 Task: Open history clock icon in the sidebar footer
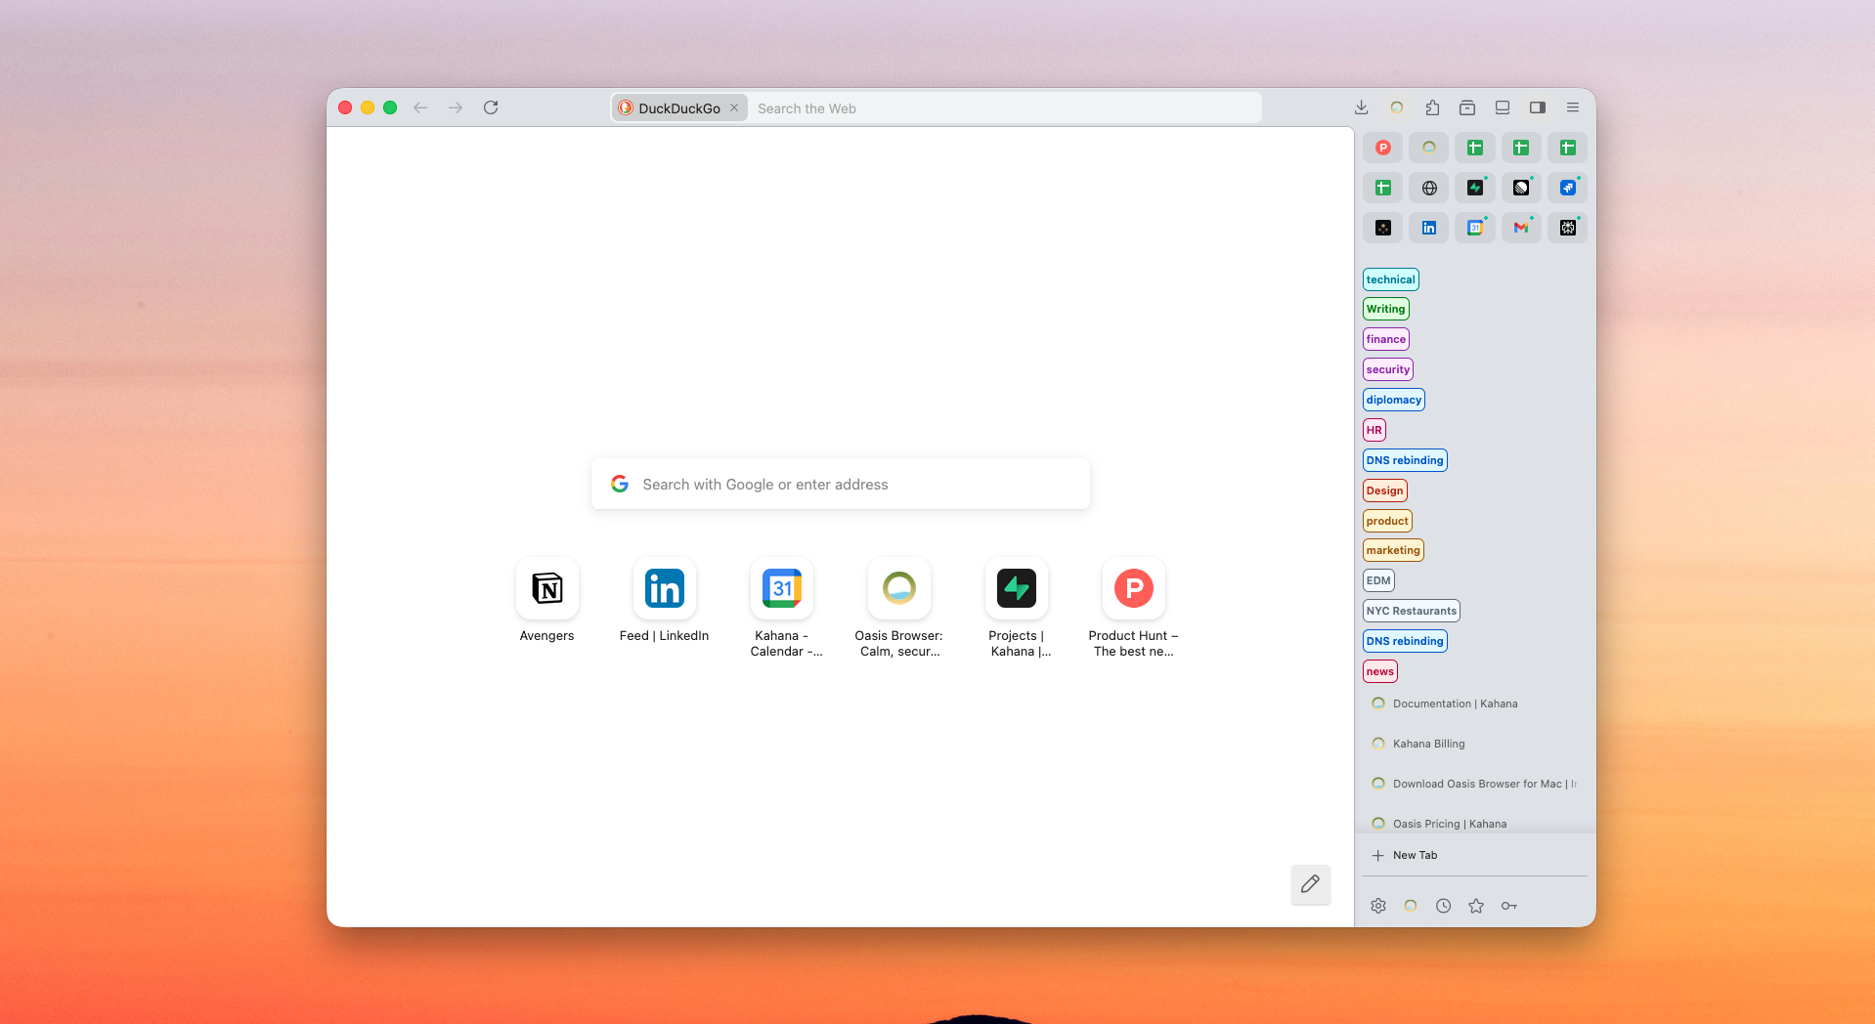[1443, 906]
